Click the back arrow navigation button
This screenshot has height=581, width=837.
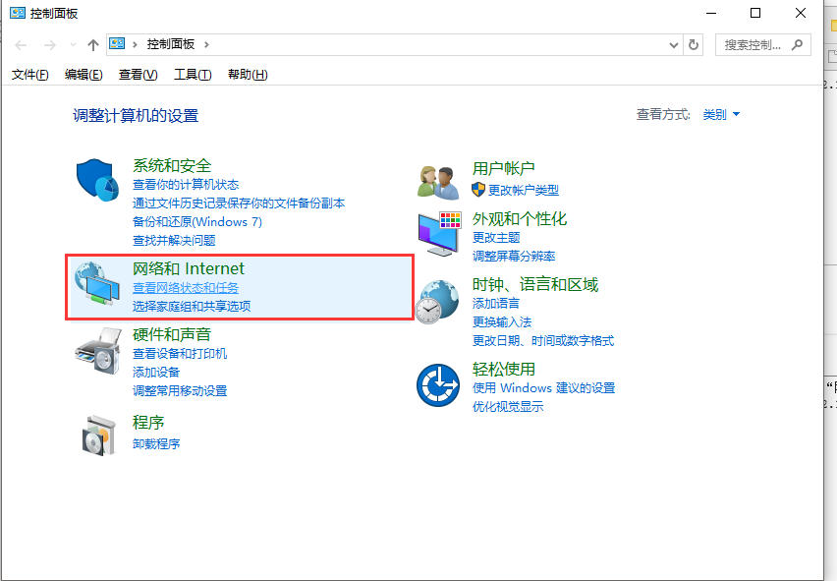[21, 45]
